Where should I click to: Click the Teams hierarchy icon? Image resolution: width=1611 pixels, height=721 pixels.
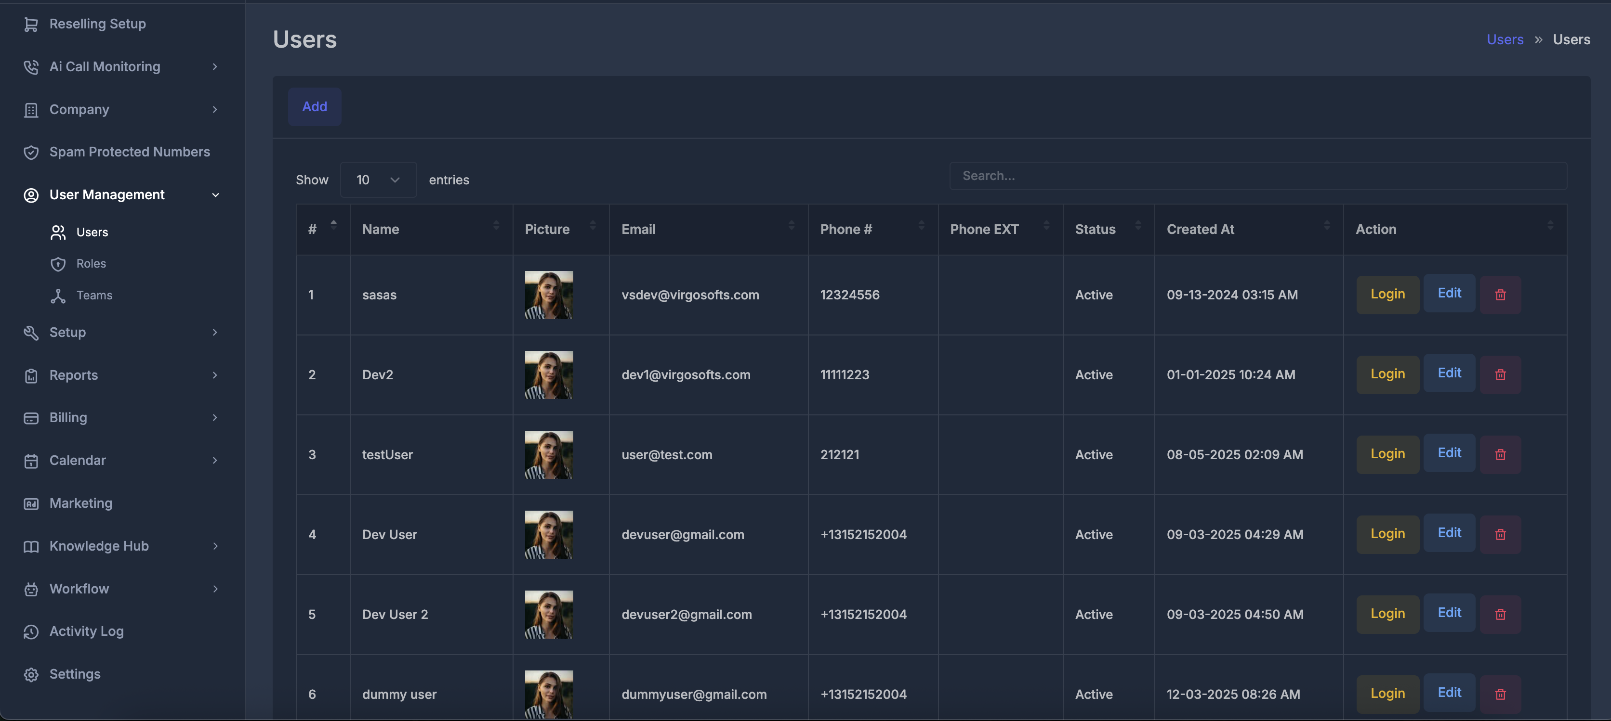(58, 296)
